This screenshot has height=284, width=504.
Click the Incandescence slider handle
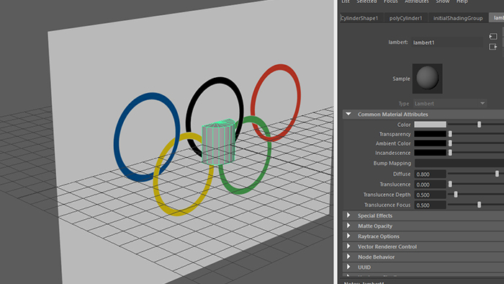tap(450, 153)
